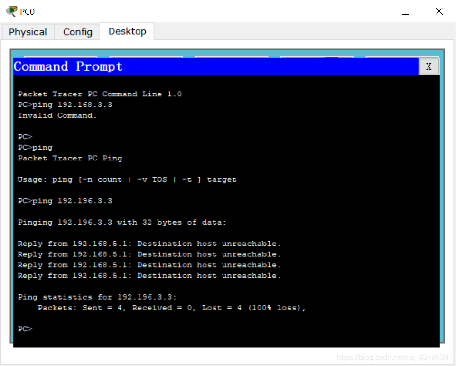
Task: Minimize the PC0 window
Action: click(x=372, y=11)
